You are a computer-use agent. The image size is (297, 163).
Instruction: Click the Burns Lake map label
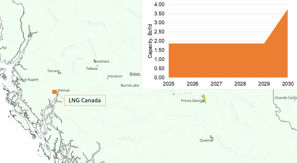pyautogui.click(x=130, y=86)
